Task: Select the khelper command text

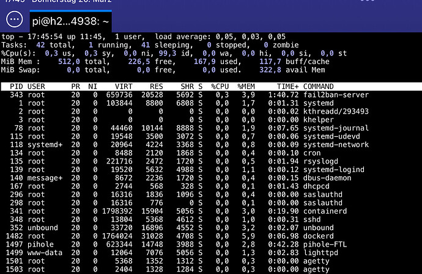Action: coord(319,120)
